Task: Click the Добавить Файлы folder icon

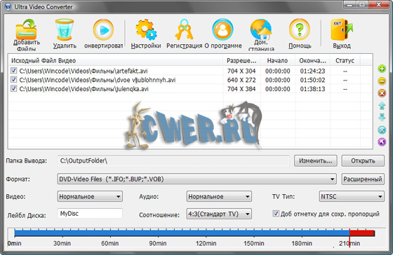Action: pyautogui.click(x=27, y=29)
